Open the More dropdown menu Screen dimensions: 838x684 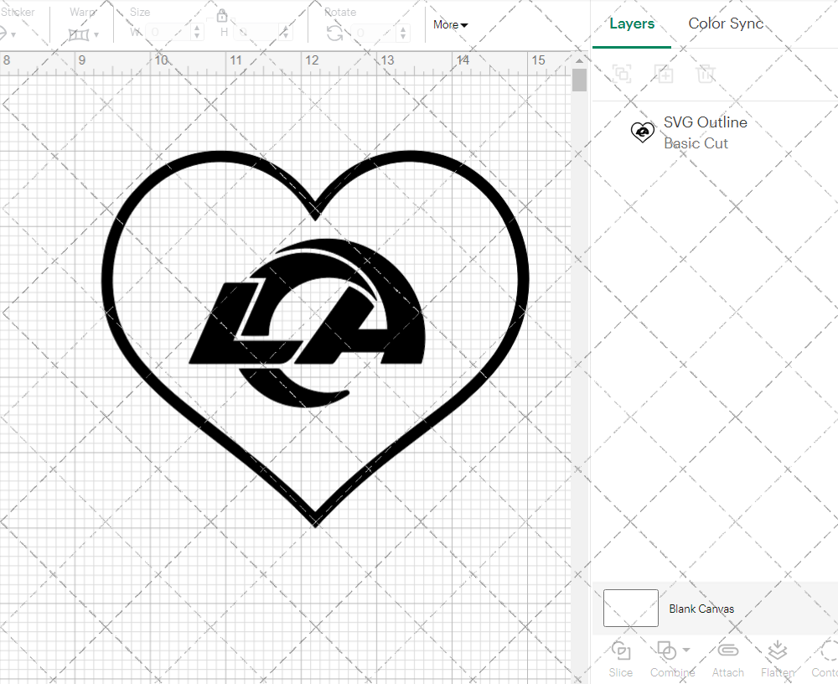(x=451, y=24)
